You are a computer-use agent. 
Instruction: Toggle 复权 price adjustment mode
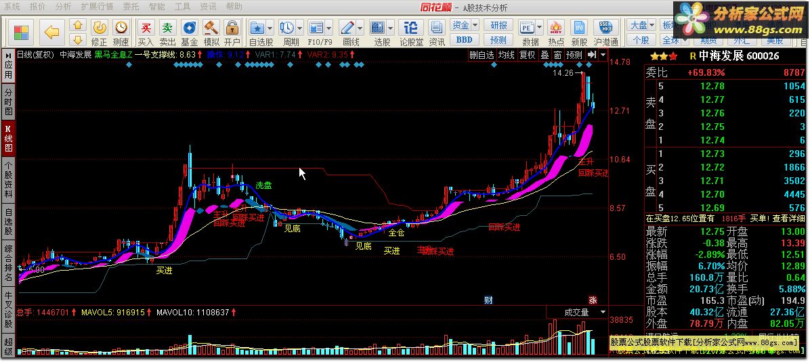pyautogui.click(x=528, y=55)
